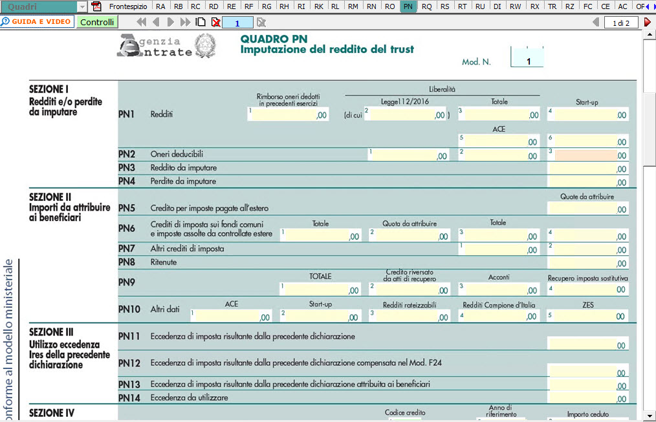656x422 pixels.
Task: Switch to the RU tab
Action: click(x=480, y=6)
